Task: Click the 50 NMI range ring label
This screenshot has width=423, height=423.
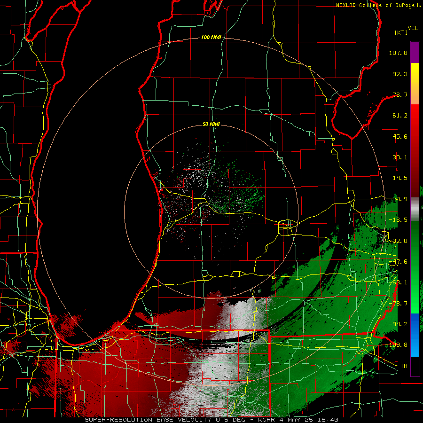Action: point(211,124)
